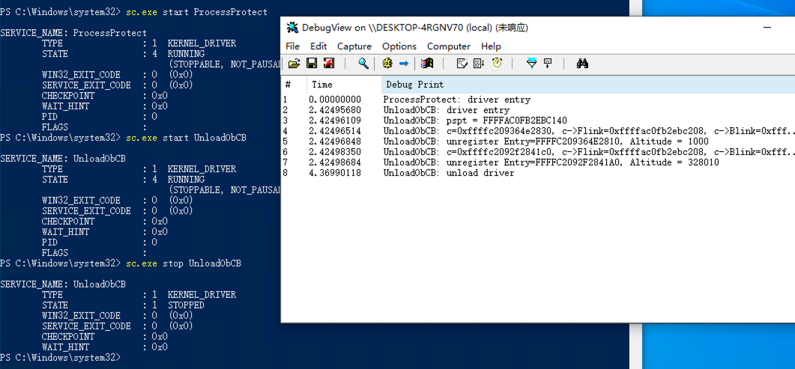795x369 pixels.
Task: Click the Open log file icon
Action: coord(294,64)
